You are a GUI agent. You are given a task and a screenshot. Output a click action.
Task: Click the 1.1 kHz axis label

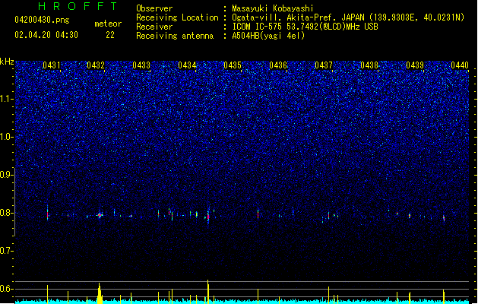point(7,99)
